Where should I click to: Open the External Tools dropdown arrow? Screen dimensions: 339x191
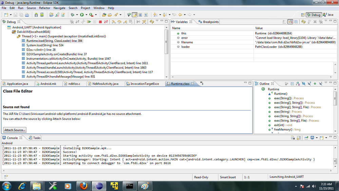(96, 15)
